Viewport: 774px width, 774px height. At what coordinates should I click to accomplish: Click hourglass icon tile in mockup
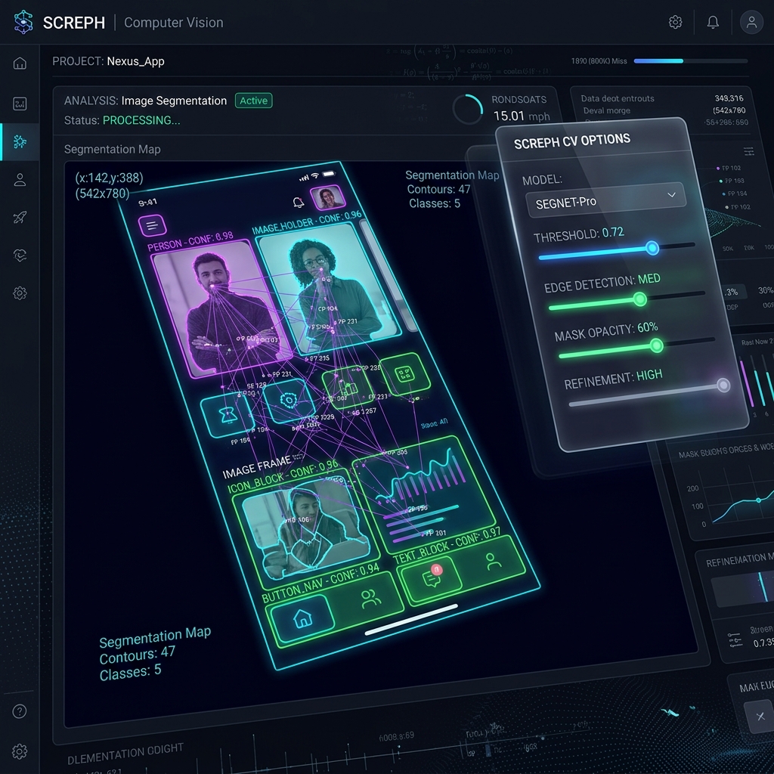tap(228, 415)
